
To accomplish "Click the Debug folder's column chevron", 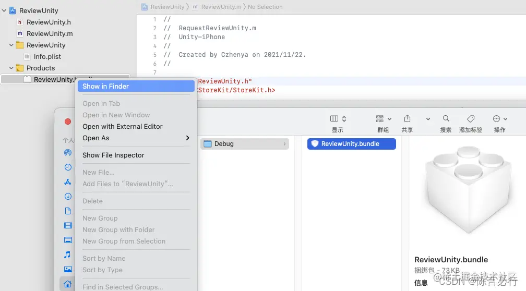I will pos(284,144).
